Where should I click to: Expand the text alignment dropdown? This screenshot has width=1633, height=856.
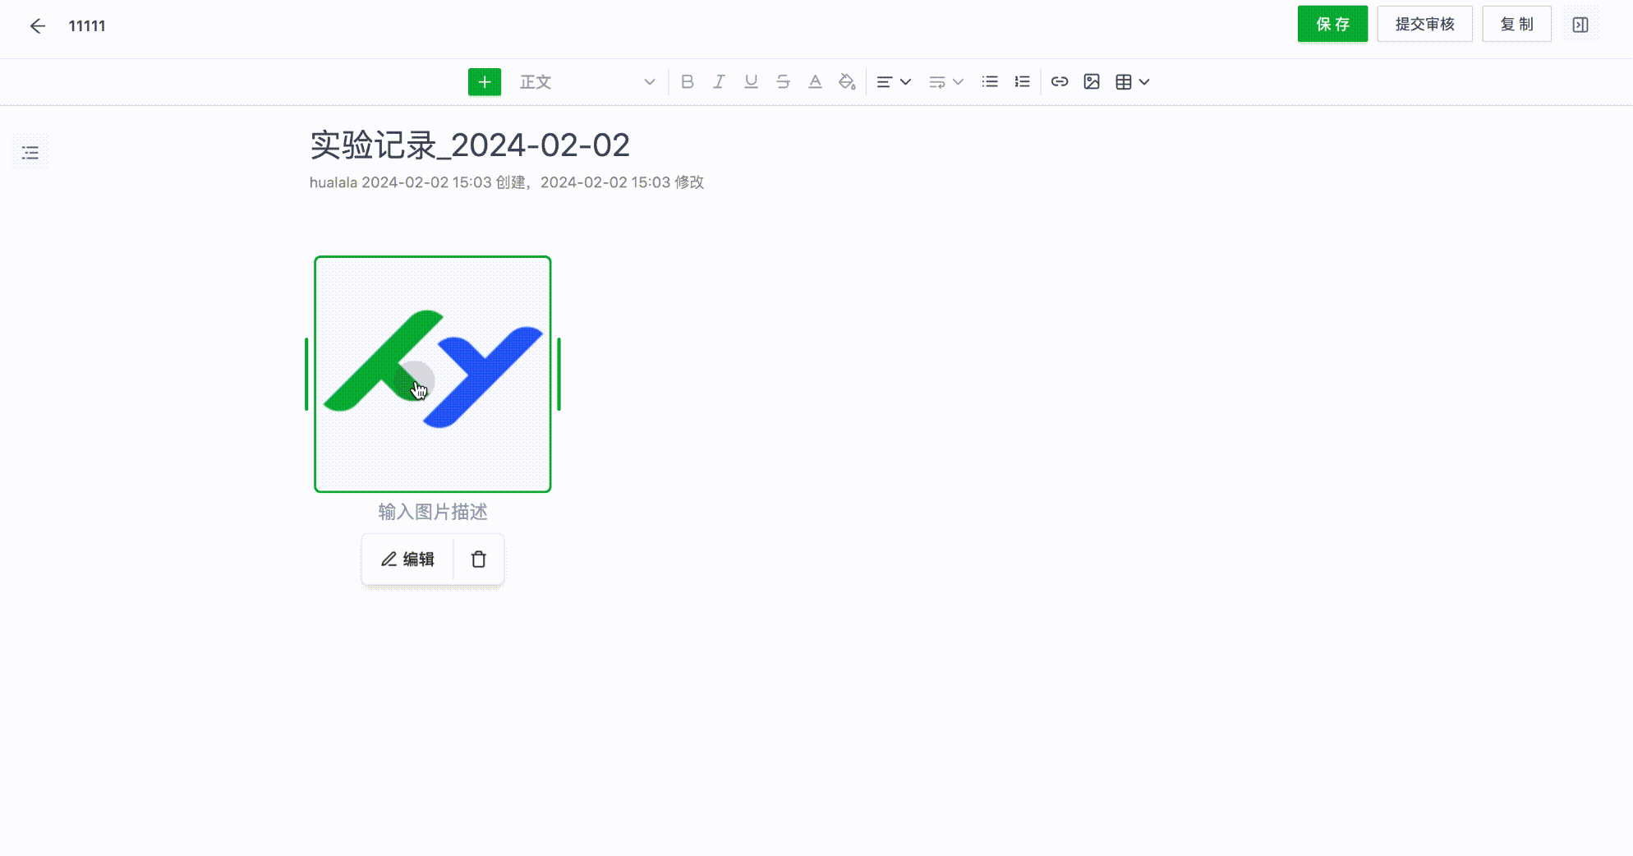click(894, 82)
